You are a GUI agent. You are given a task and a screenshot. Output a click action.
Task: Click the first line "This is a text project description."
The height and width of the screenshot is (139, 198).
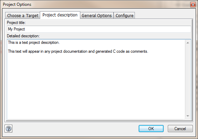pyautogui.click(x=34, y=42)
